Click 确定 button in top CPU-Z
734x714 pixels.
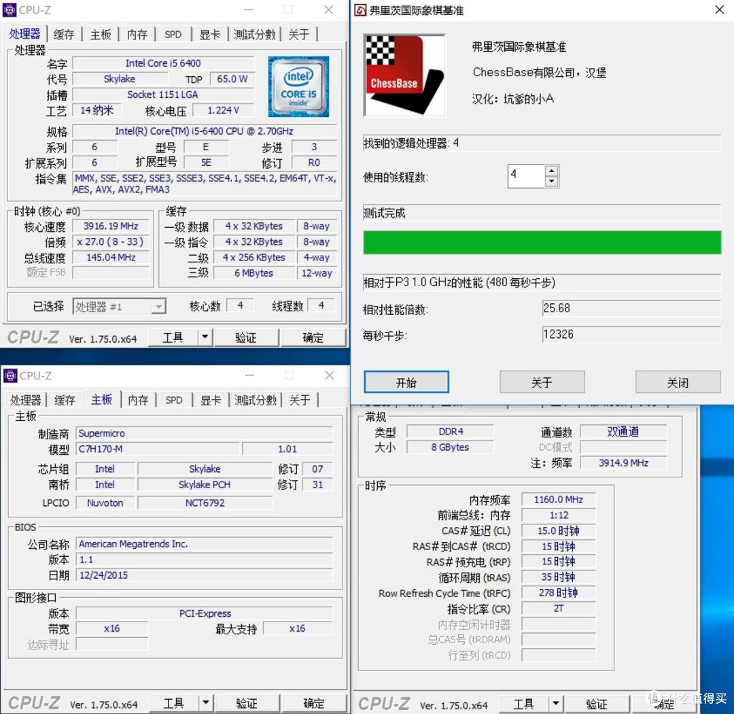tap(313, 337)
